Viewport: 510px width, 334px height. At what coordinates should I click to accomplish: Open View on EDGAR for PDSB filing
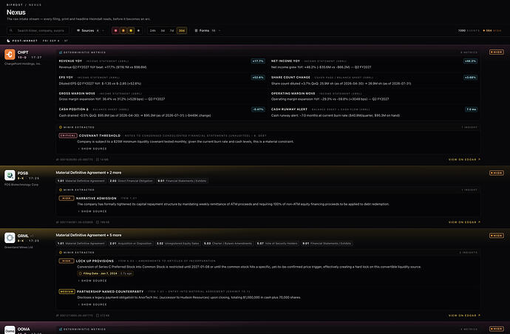pos(464,222)
